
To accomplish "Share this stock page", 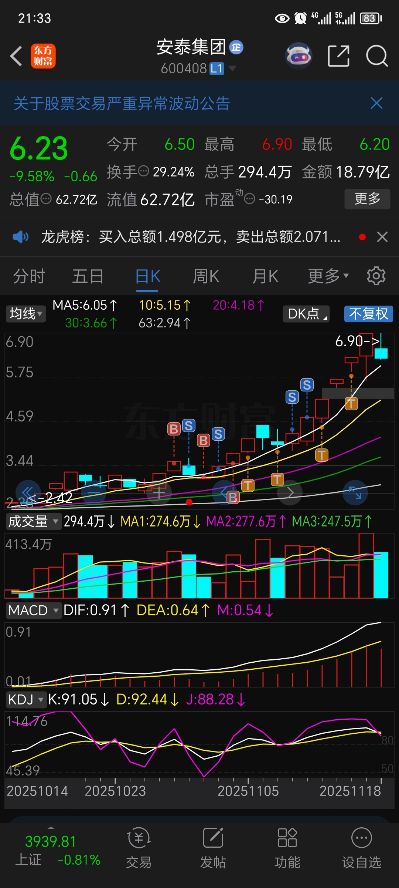I will click(338, 56).
